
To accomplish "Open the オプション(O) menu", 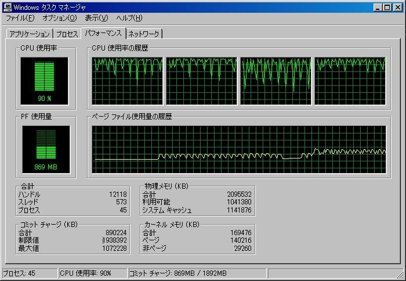I will click(x=60, y=18).
